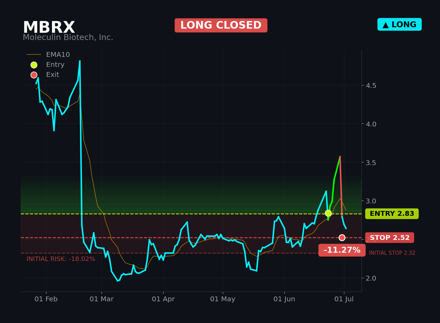The width and height of the screenshot is (440, 323).
Task: Click the 01 Mar axis label
Action: [x=102, y=299]
